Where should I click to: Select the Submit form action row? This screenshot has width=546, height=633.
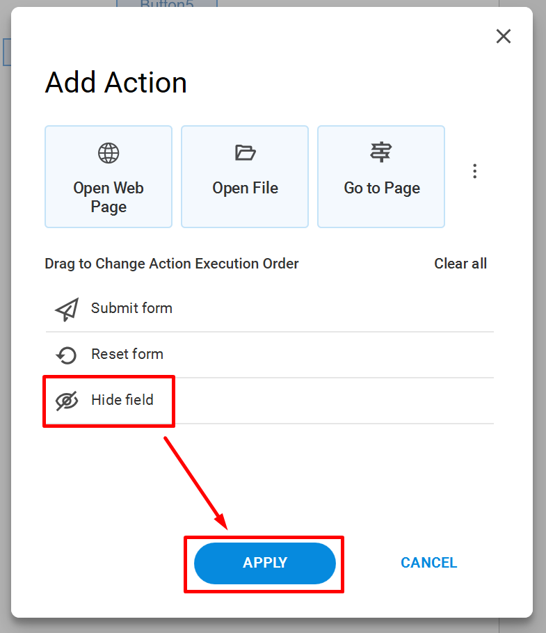[x=270, y=309]
